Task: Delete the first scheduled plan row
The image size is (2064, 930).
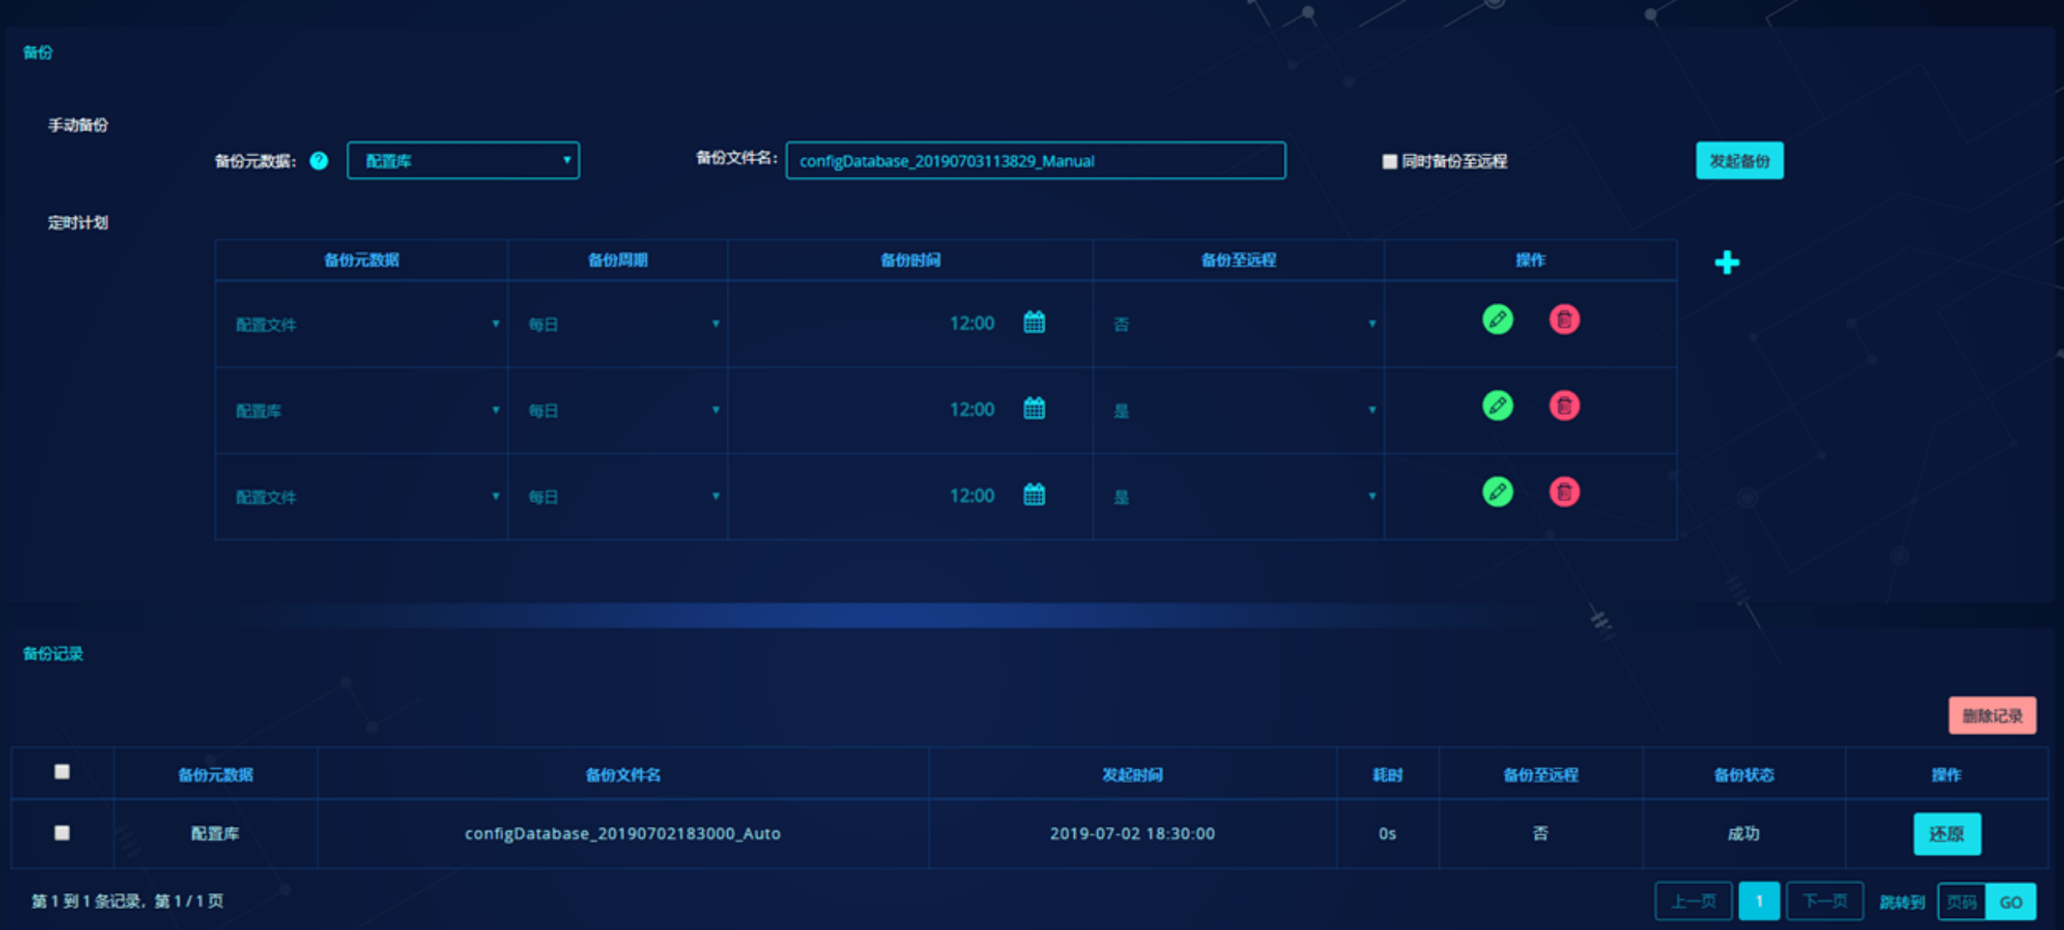Action: tap(1563, 319)
